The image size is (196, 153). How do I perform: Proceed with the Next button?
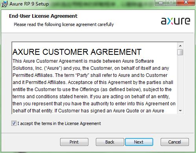tap(139, 142)
